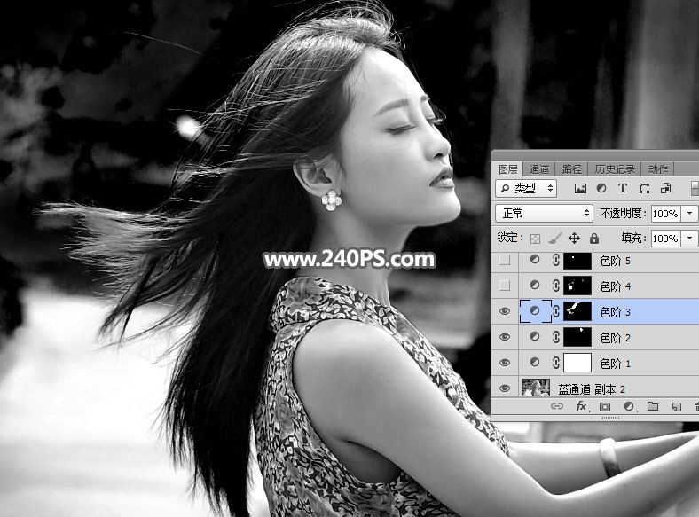
Task: Click adjustment icon of 色阶 2 layer
Action: (x=535, y=336)
